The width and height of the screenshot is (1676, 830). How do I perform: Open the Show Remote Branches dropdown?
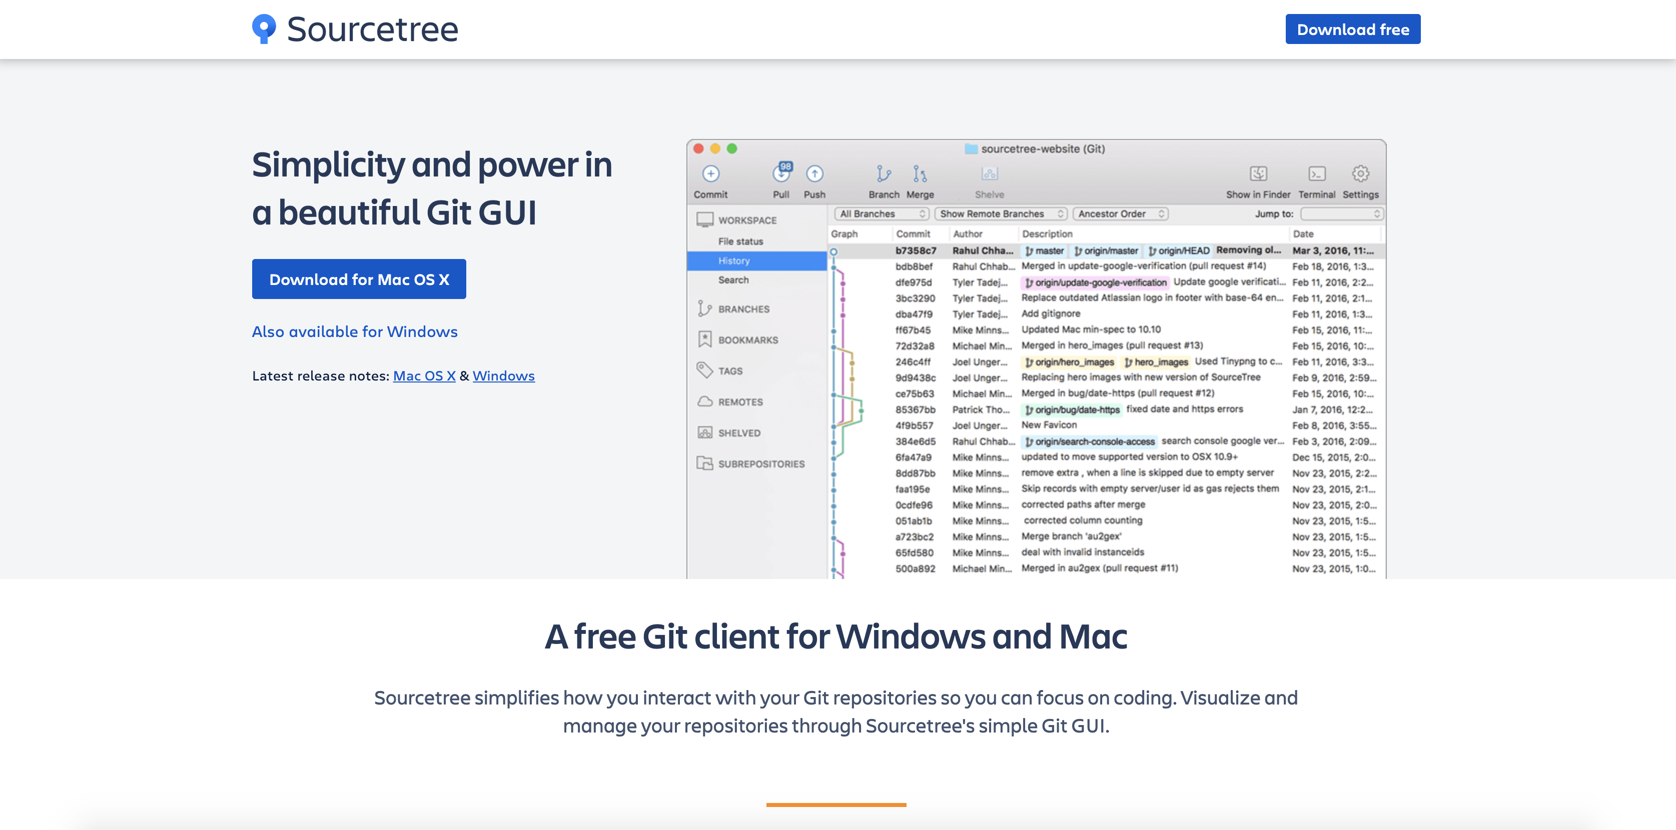1001,213
